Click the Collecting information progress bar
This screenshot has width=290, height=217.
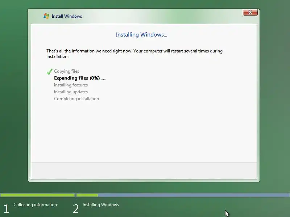pyautogui.click(x=38, y=195)
